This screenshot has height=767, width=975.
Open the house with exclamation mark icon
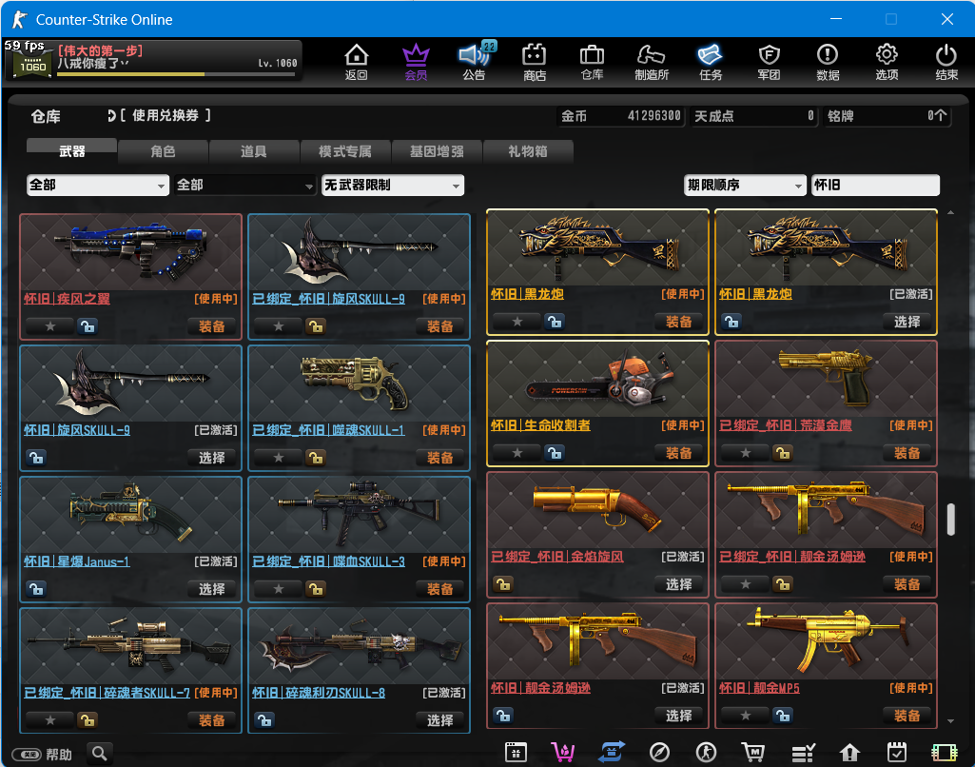[849, 753]
